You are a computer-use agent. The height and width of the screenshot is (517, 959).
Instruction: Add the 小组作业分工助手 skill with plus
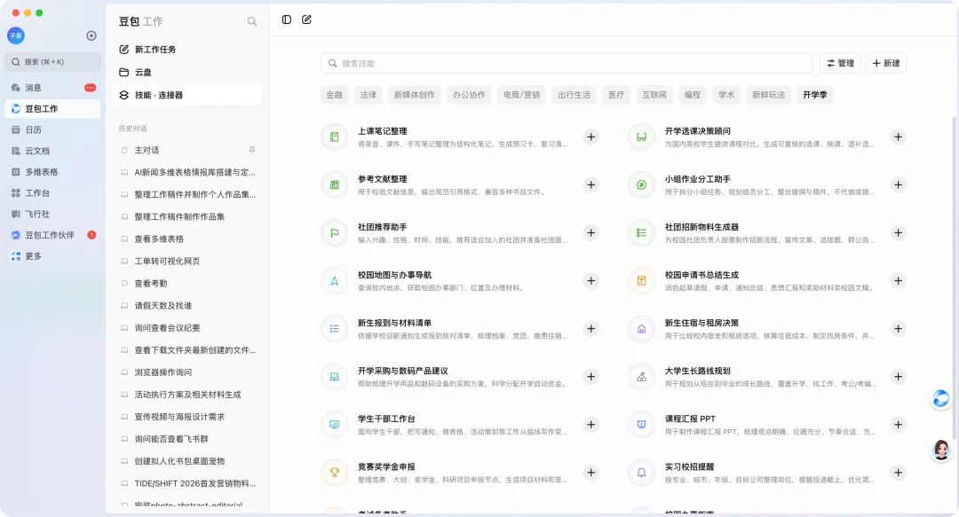pyautogui.click(x=898, y=184)
